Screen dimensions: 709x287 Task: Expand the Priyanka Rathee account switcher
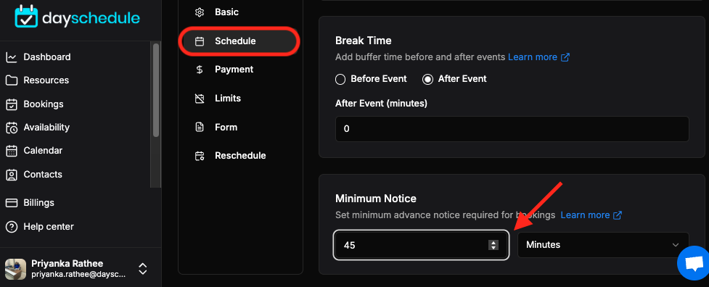coord(143,268)
